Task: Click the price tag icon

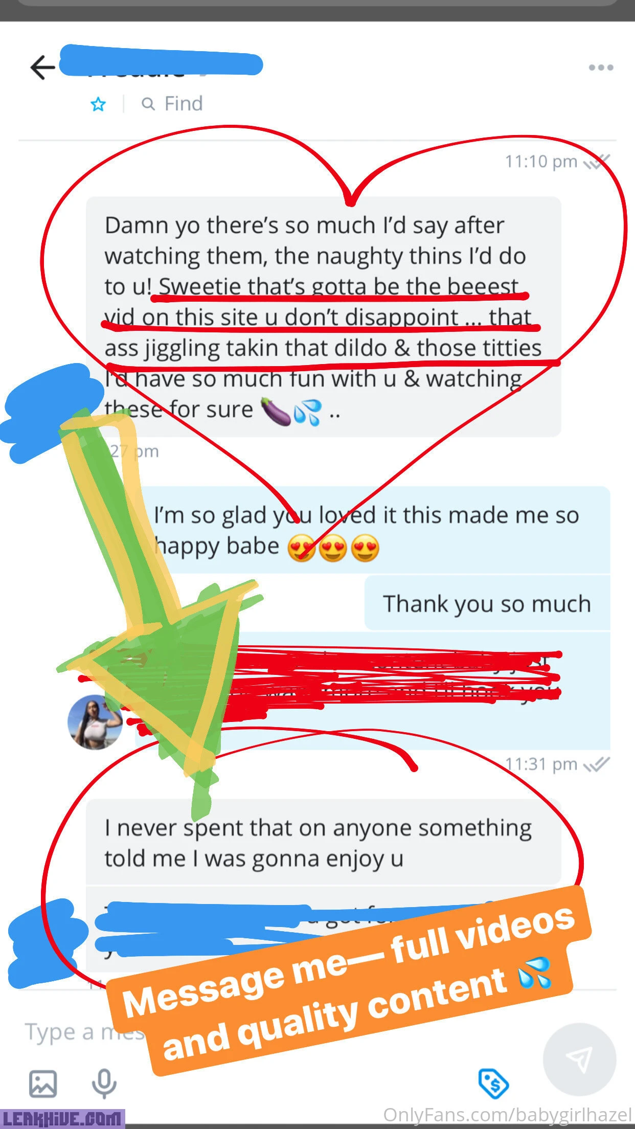Action: pos(493,1083)
